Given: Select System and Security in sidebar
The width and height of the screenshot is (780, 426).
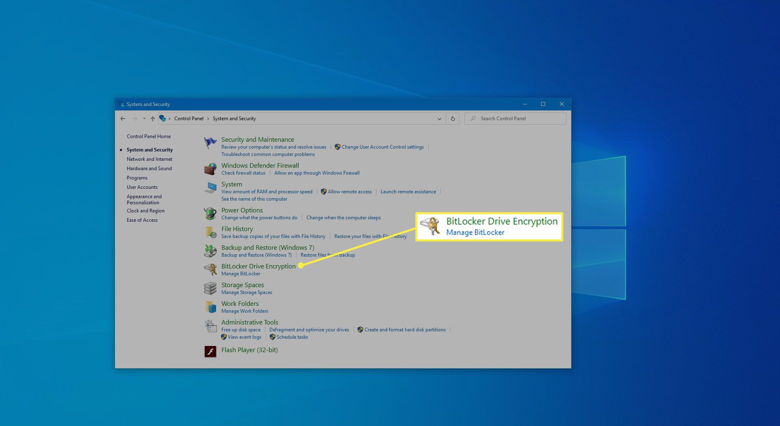Looking at the screenshot, I should tap(149, 150).
